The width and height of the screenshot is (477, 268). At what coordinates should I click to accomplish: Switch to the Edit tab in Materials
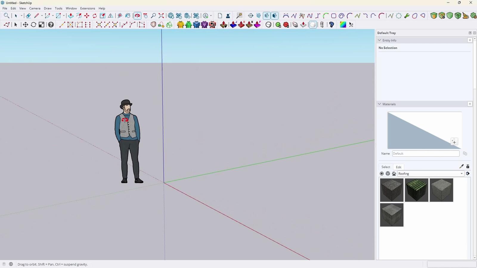(x=399, y=167)
